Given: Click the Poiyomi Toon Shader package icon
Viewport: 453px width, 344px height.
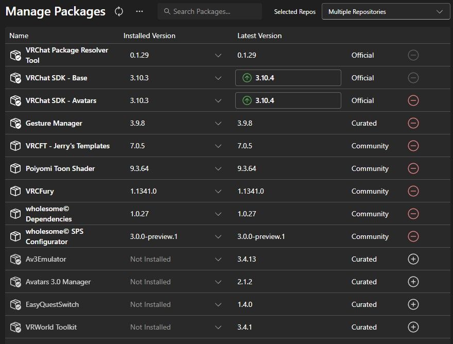Looking at the screenshot, I should [x=15, y=168].
